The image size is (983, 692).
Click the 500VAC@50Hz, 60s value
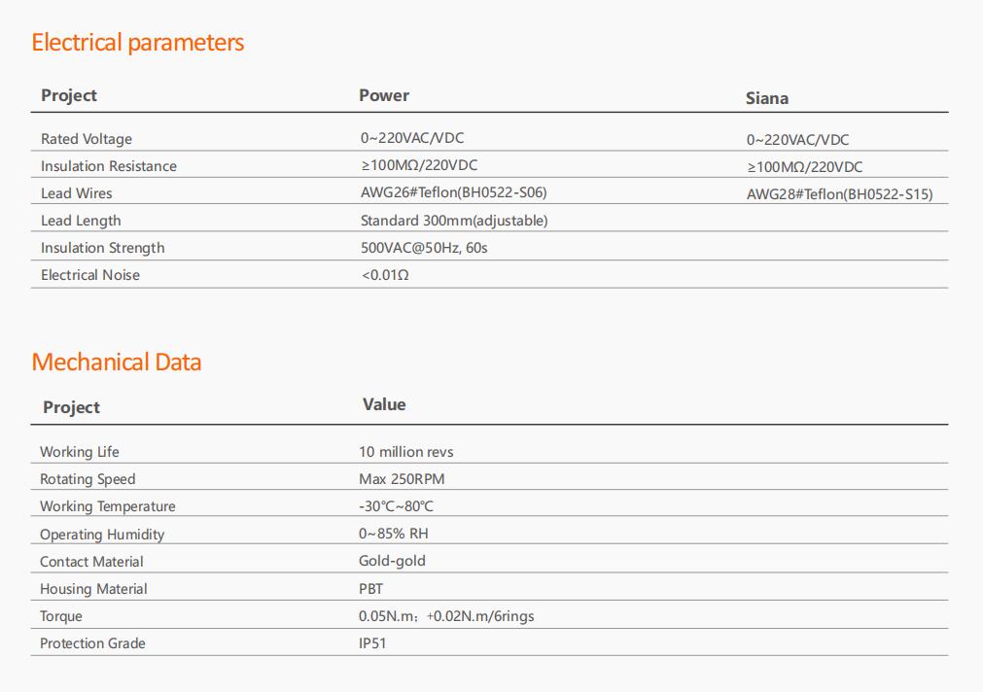coord(424,248)
